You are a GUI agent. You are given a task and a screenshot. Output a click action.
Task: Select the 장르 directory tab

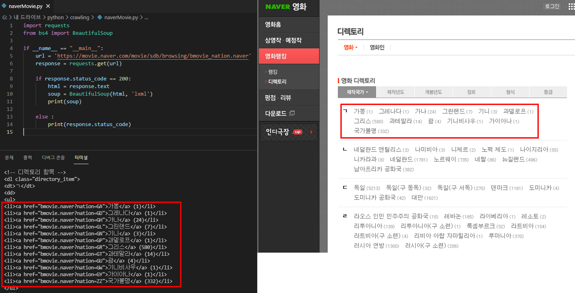pos(471,92)
